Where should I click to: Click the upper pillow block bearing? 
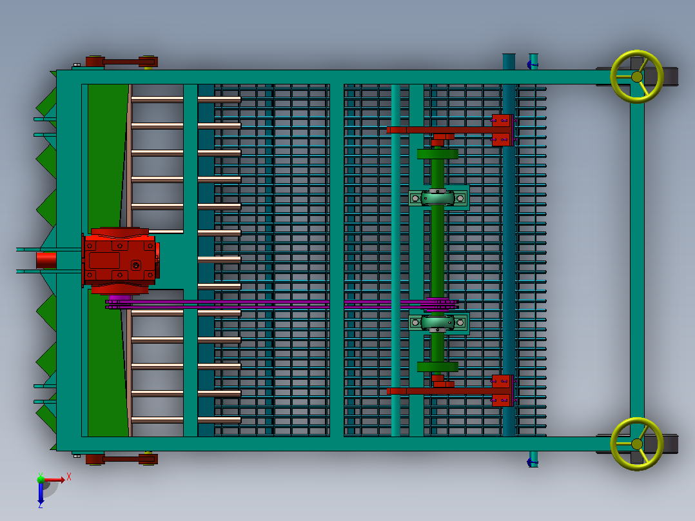[x=438, y=198]
